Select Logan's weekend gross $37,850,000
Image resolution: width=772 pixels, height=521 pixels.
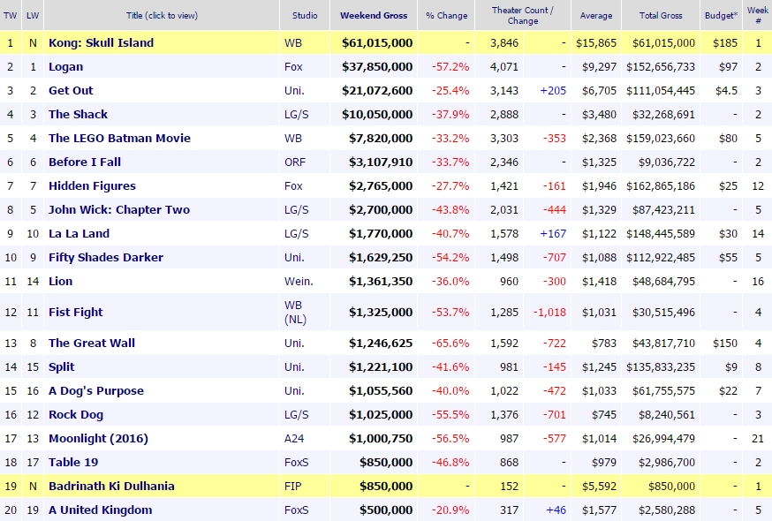point(377,66)
